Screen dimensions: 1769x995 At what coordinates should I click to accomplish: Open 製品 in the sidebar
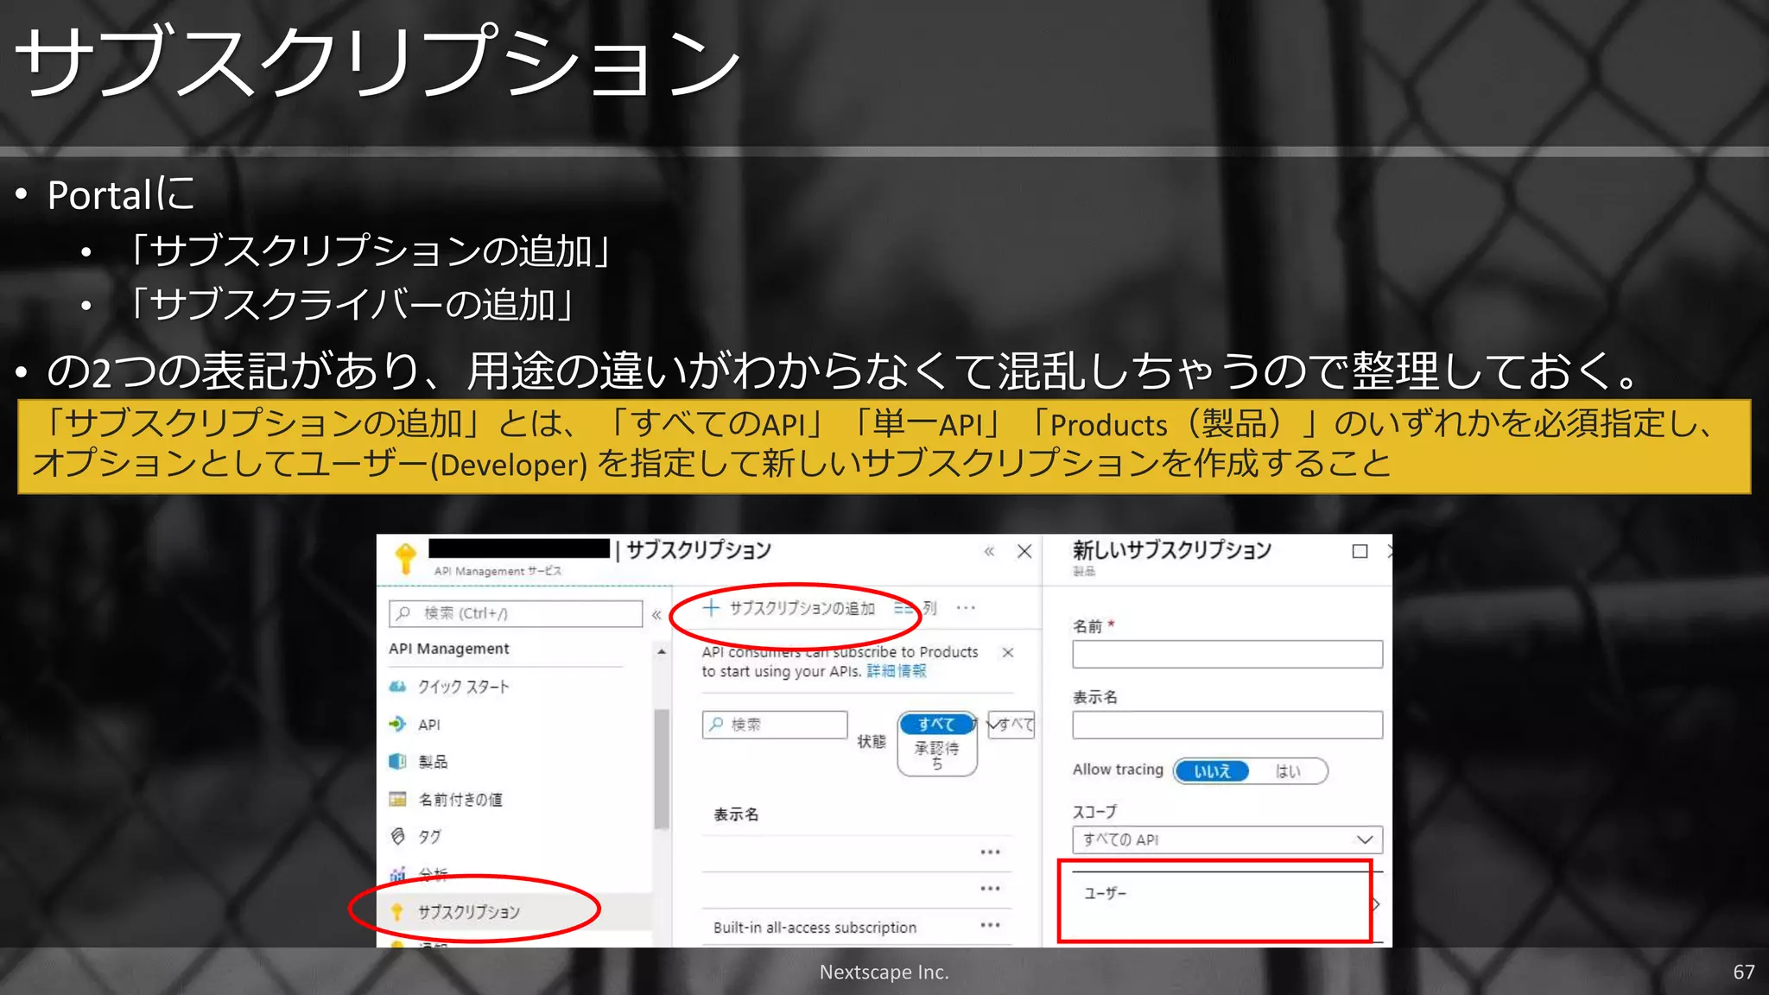point(419,762)
